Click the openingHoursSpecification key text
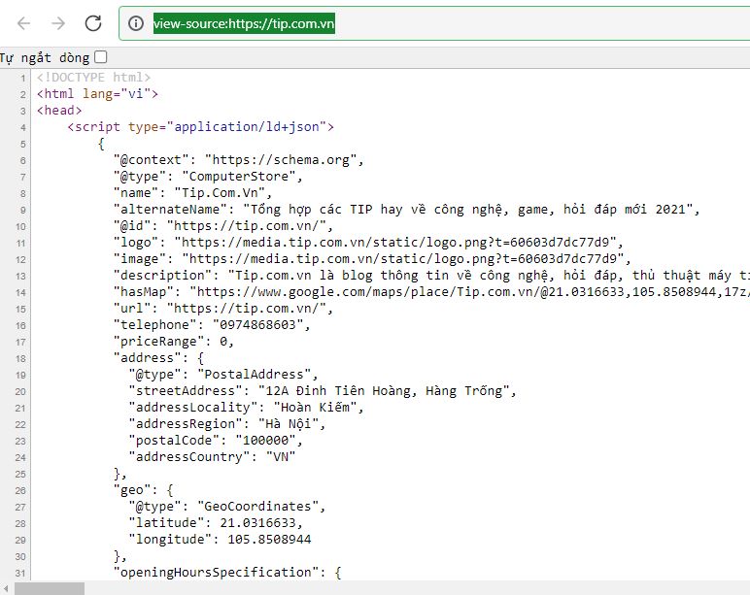 pos(216,572)
